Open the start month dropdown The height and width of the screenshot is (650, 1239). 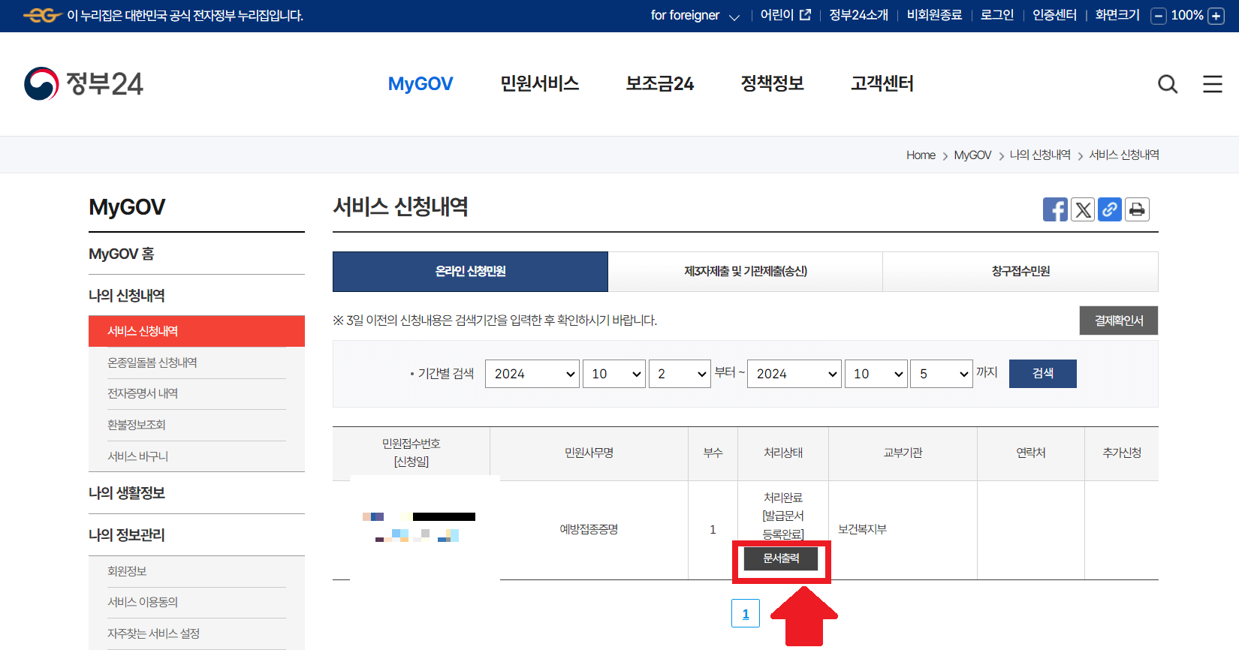[x=614, y=374]
